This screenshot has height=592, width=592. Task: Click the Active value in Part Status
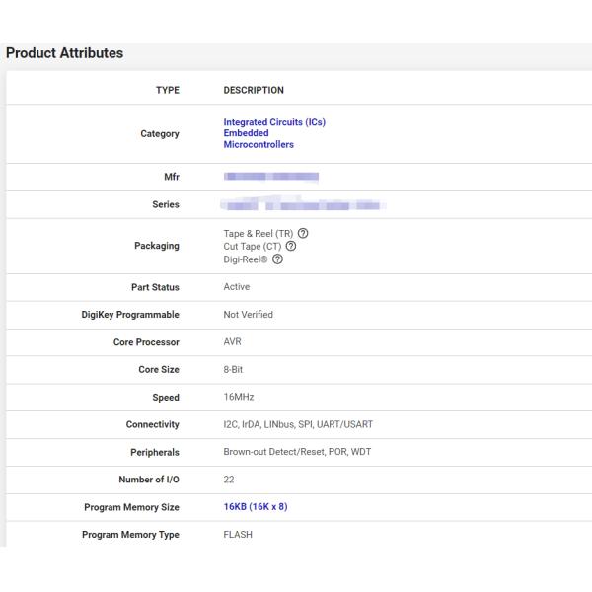(x=237, y=287)
